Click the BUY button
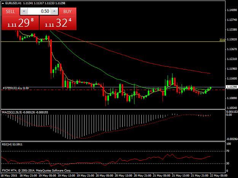 coord(67,11)
